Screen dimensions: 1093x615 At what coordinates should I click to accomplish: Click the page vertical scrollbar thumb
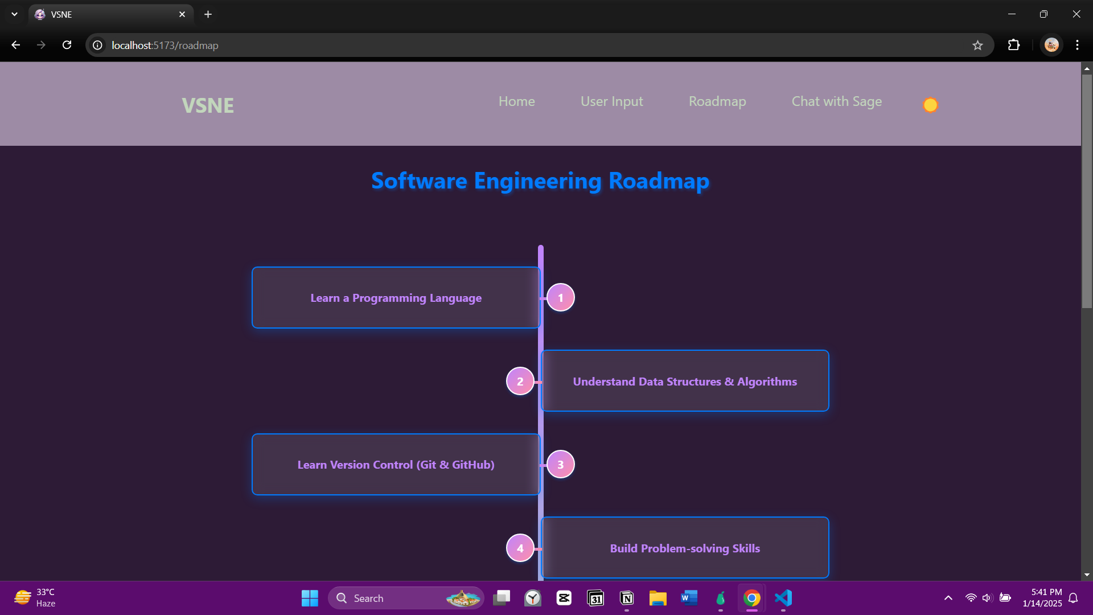click(x=1087, y=191)
